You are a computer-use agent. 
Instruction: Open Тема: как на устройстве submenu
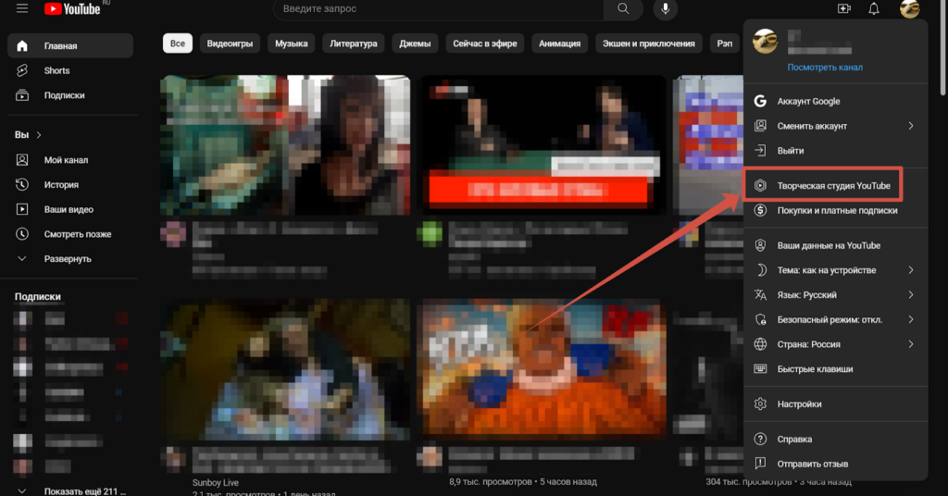coord(836,270)
